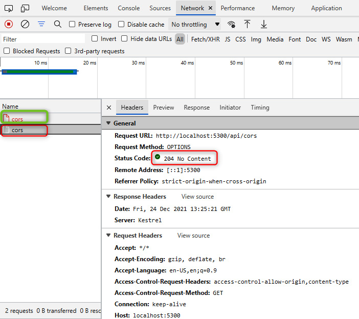This screenshot has width=359, height=319.
Task: Click the OPTIONS request method value
Action: coord(178,147)
